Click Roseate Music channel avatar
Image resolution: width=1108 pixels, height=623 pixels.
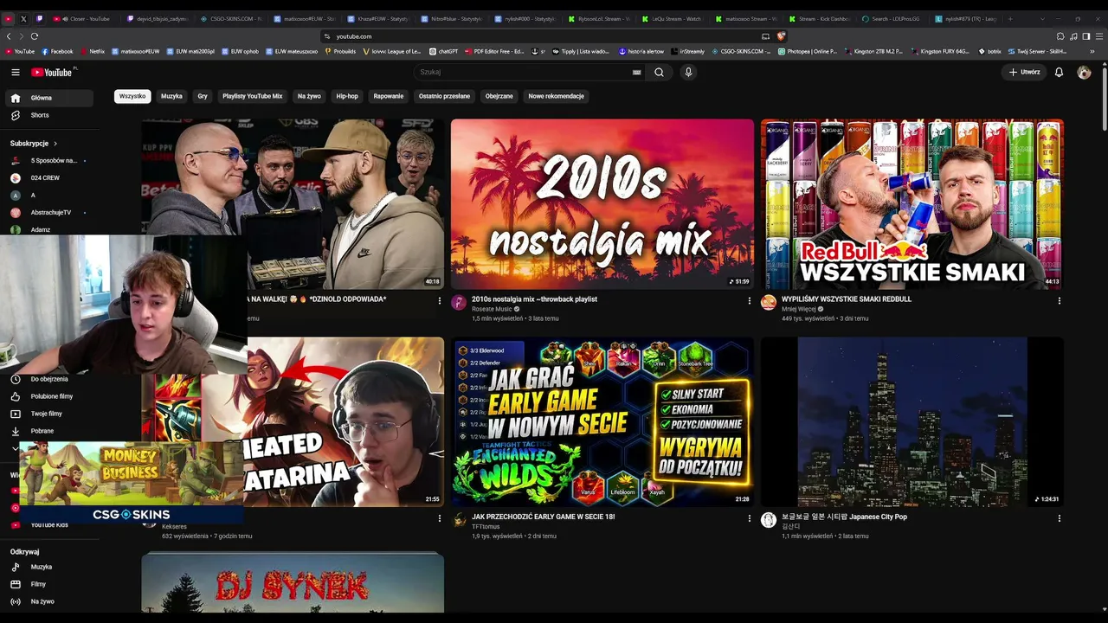point(459,302)
